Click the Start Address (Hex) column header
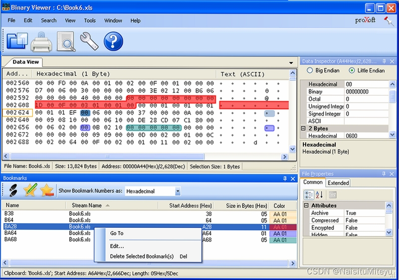Image resolution: width=399 pixels, height=280 pixels. point(186,206)
